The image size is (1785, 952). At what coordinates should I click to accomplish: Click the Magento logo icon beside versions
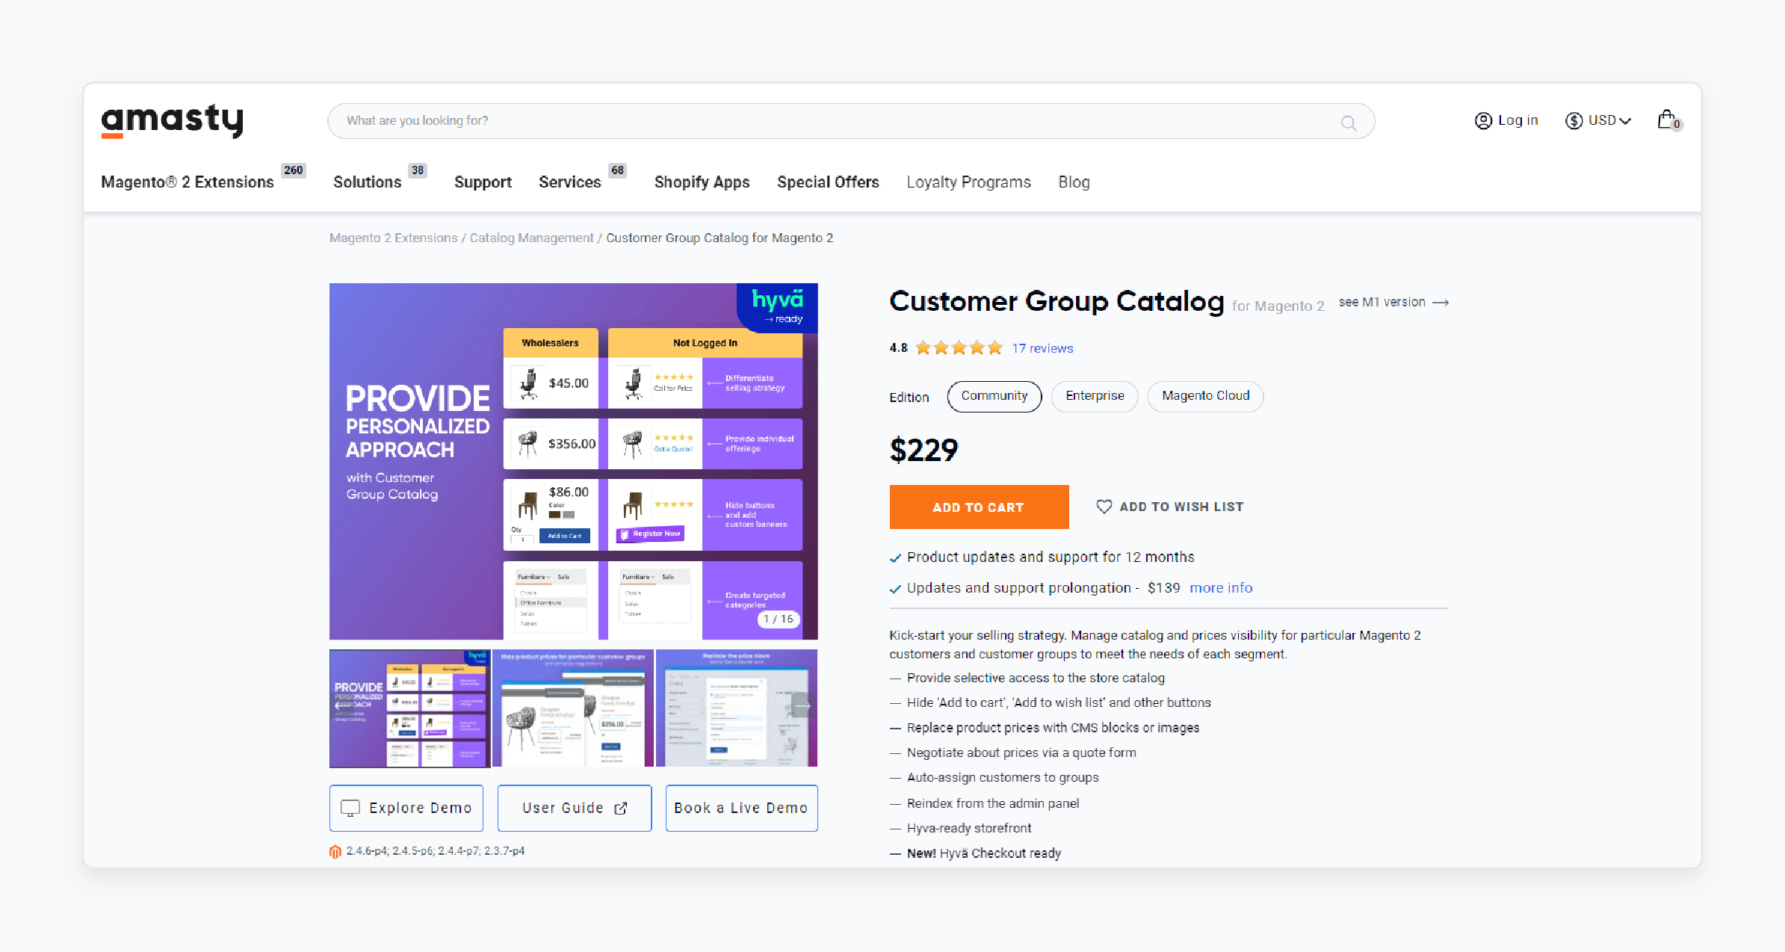coord(335,851)
